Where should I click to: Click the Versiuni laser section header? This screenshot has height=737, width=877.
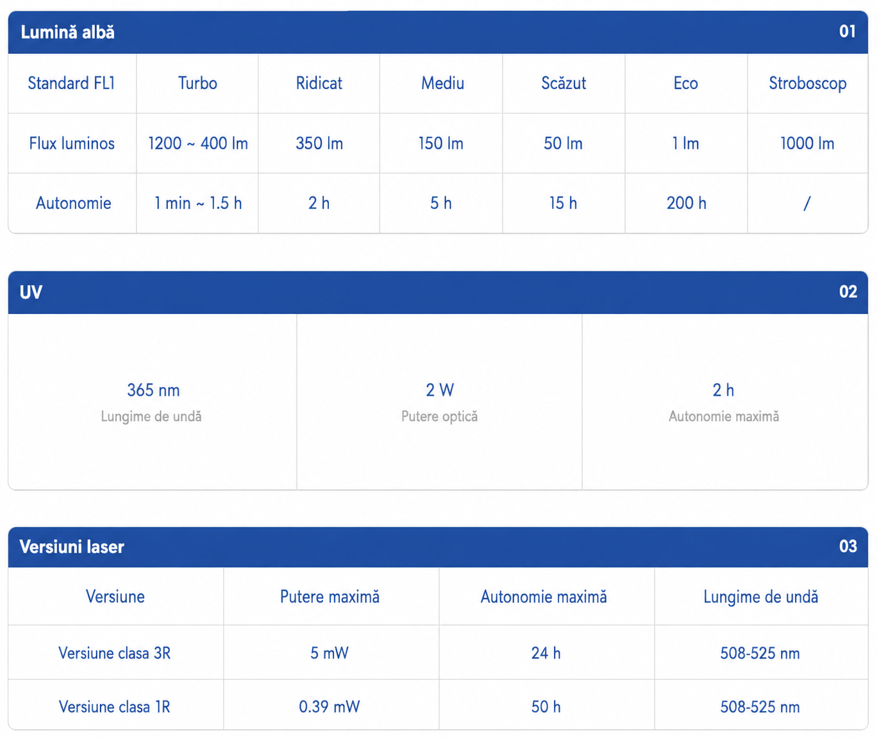click(x=438, y=547)
